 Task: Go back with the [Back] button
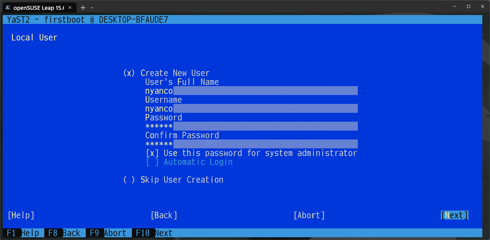164,215
